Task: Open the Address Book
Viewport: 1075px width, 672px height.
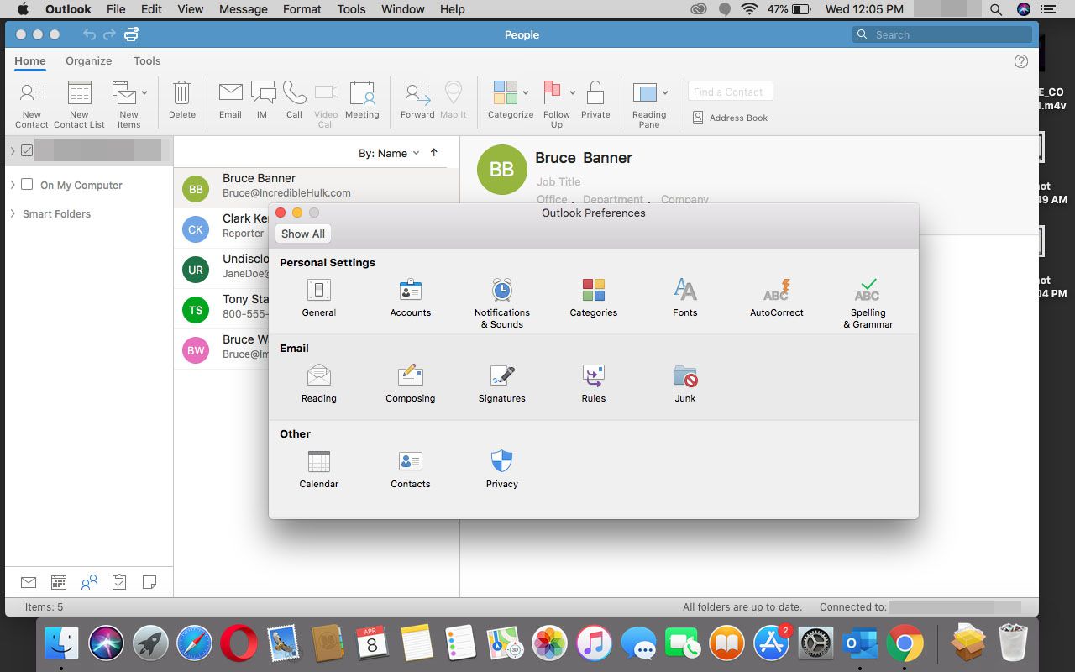Action: (x=729, y=118)
